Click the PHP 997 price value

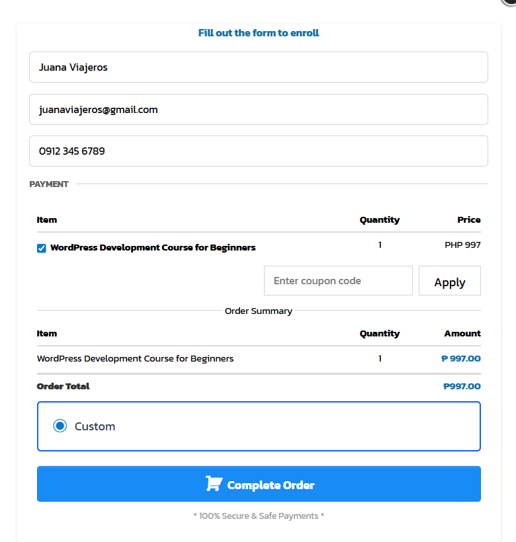[x=462, y=245]
